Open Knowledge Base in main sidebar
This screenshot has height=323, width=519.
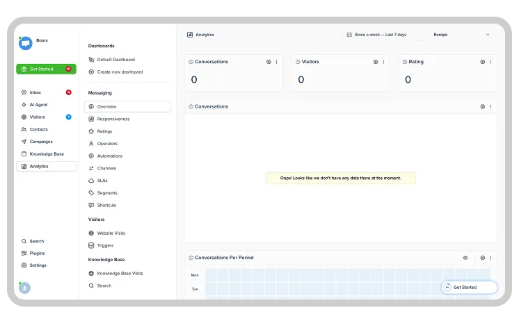[46, 154]
